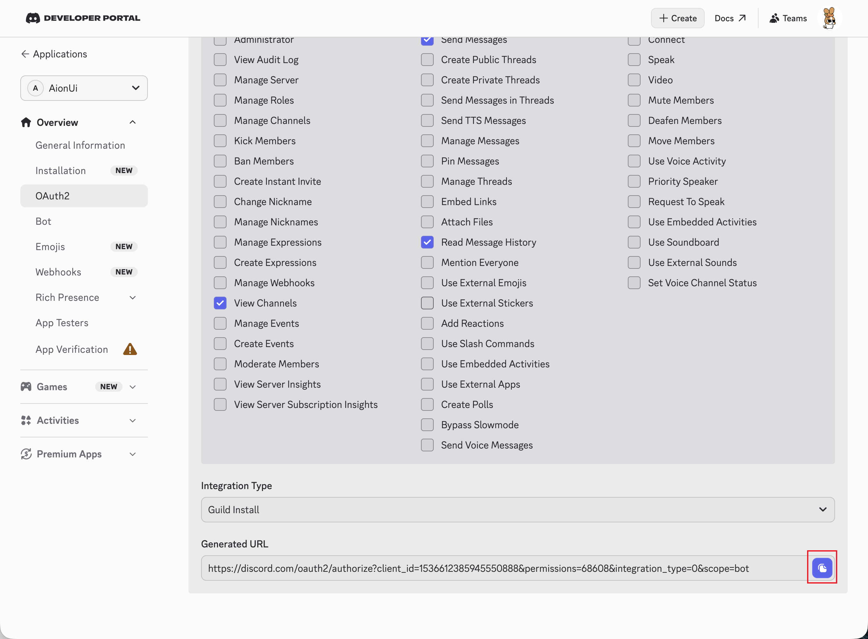Open the App Testers page

click(62, 323)
